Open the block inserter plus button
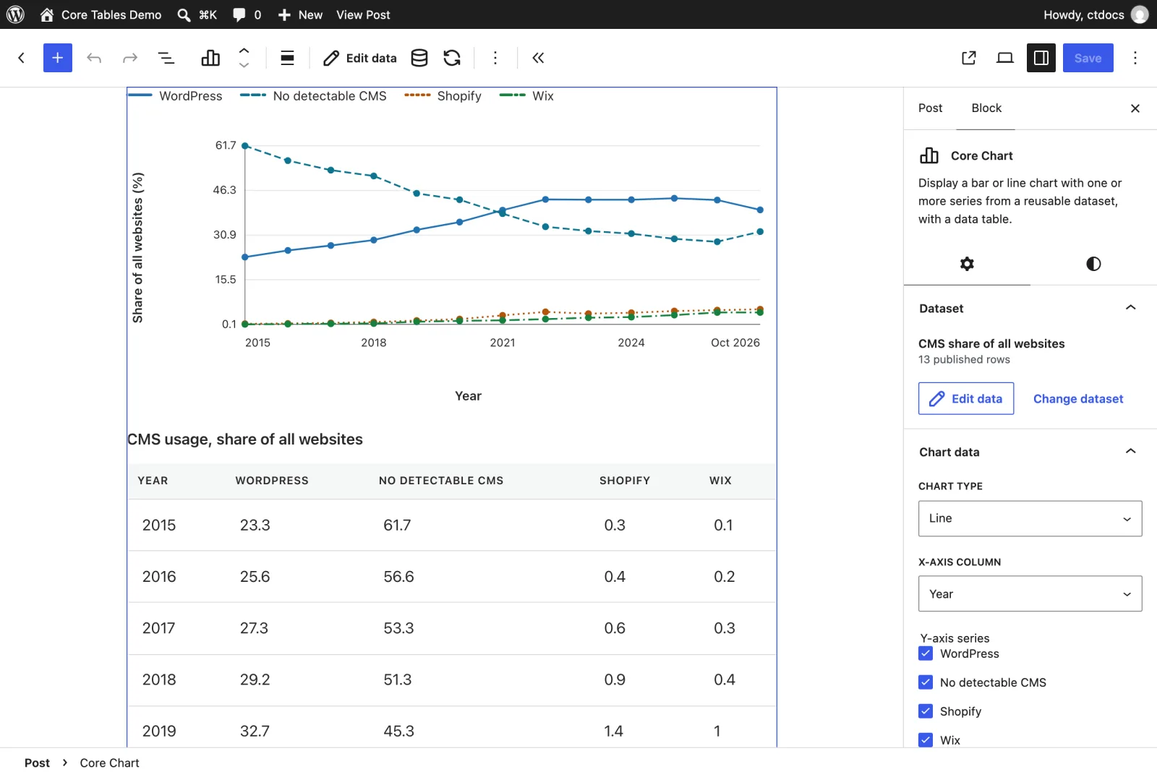Viewport: 1157px width, 777px height. pos(58,58)
